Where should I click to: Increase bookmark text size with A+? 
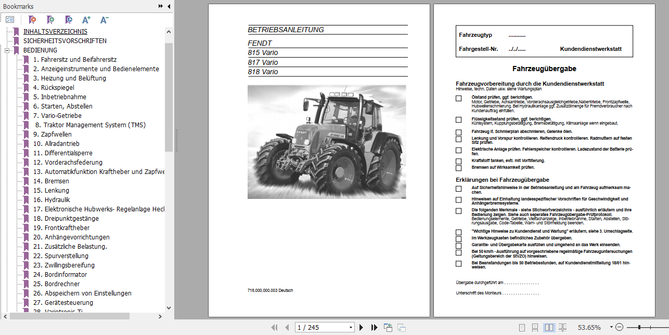coord(86,20)
